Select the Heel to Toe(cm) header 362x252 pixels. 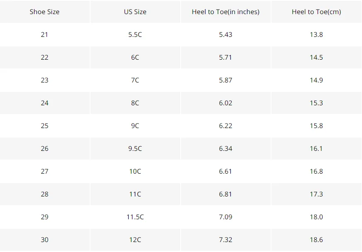[x=316, y=12]
